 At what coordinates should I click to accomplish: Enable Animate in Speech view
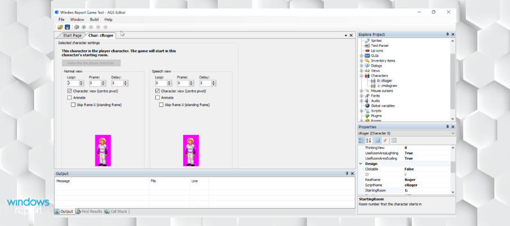pyautogui.click(x=158, y=98)
